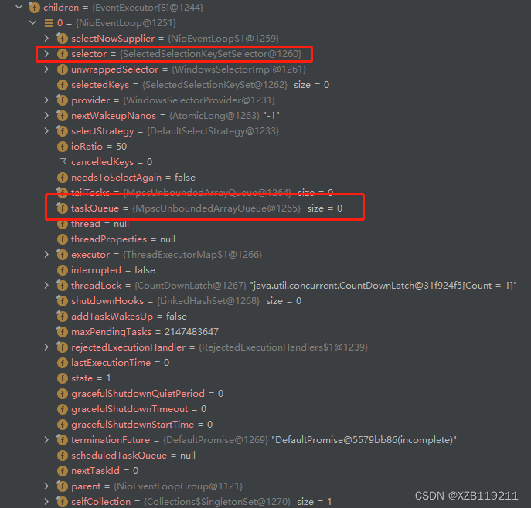This screenshot has height=508, width=531.
Task: Select the gracefulShutdownStartTime = 0 row
Action: click(134, 425)
